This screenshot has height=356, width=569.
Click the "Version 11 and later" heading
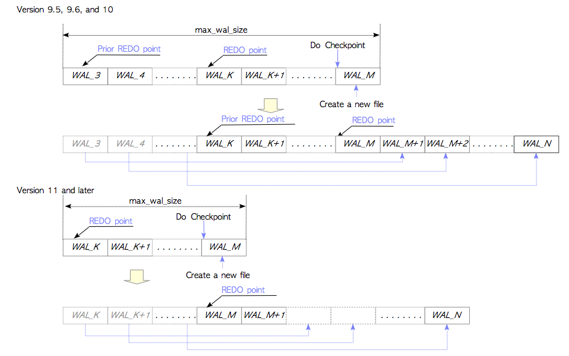55,190
